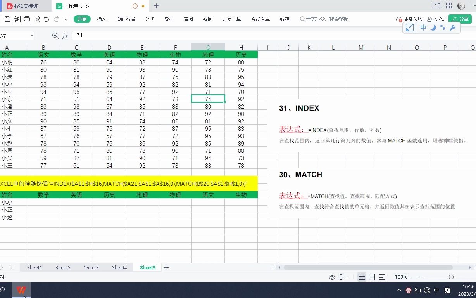Expand the quick access toolbar customize chevron

coord(66,19)
